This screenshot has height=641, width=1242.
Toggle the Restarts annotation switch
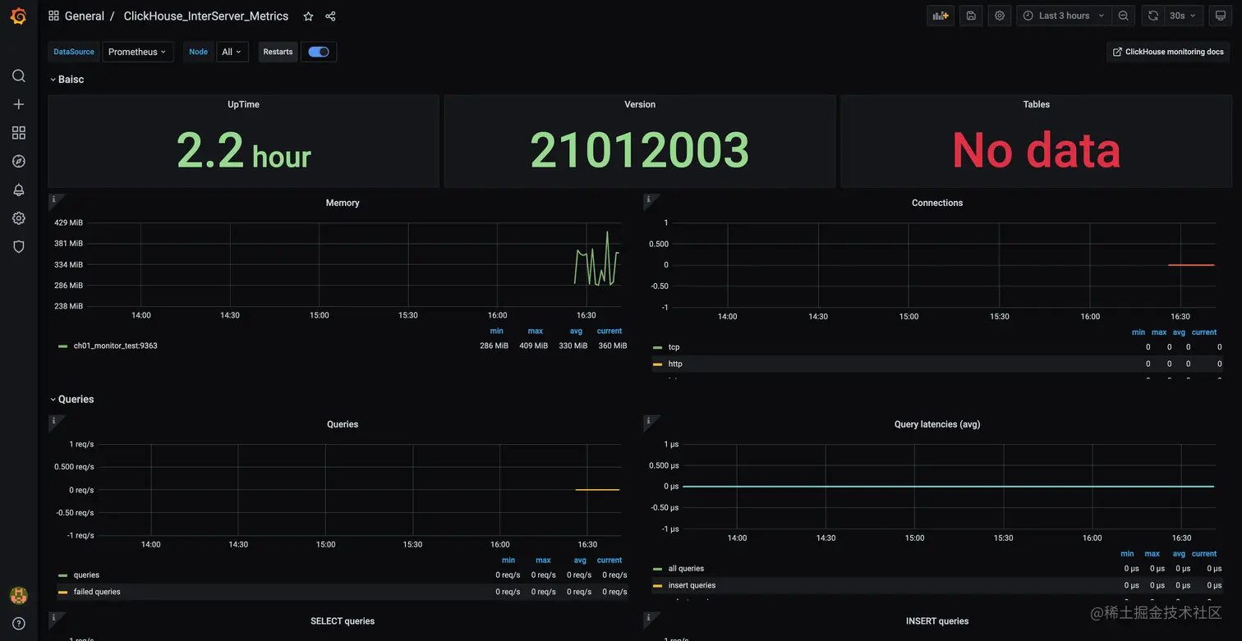pyautogui.click(x=319, y=52)
